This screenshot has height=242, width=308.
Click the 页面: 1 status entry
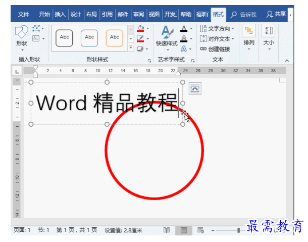click(x=22, y=230)
